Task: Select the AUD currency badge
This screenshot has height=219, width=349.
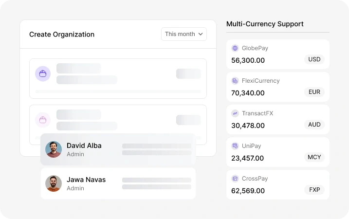Action: click(x=314, y=125)
